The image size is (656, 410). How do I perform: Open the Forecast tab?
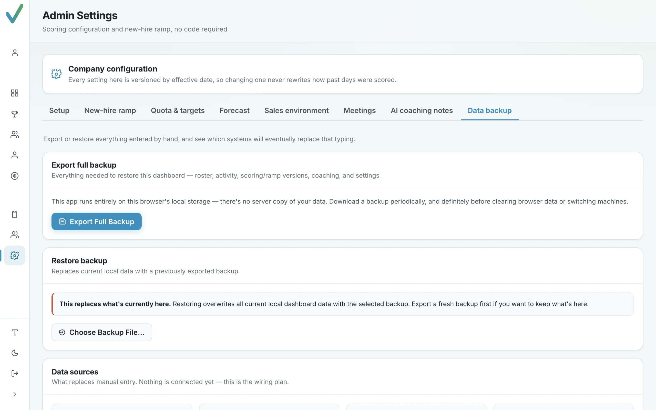click(x=234, y=111)
